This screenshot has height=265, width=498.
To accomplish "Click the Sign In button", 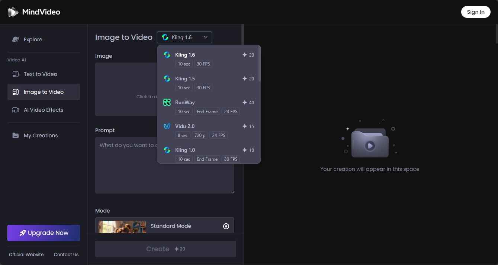I will (x=476, y=12).
